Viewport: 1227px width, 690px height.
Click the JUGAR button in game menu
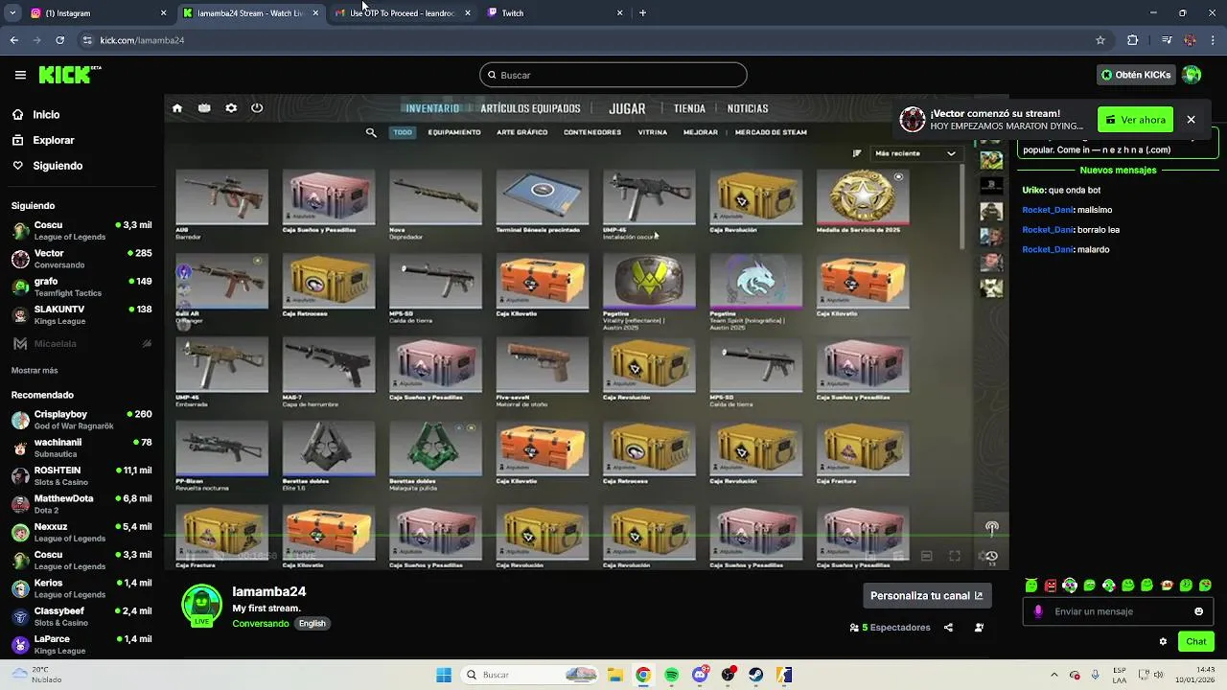627,108
